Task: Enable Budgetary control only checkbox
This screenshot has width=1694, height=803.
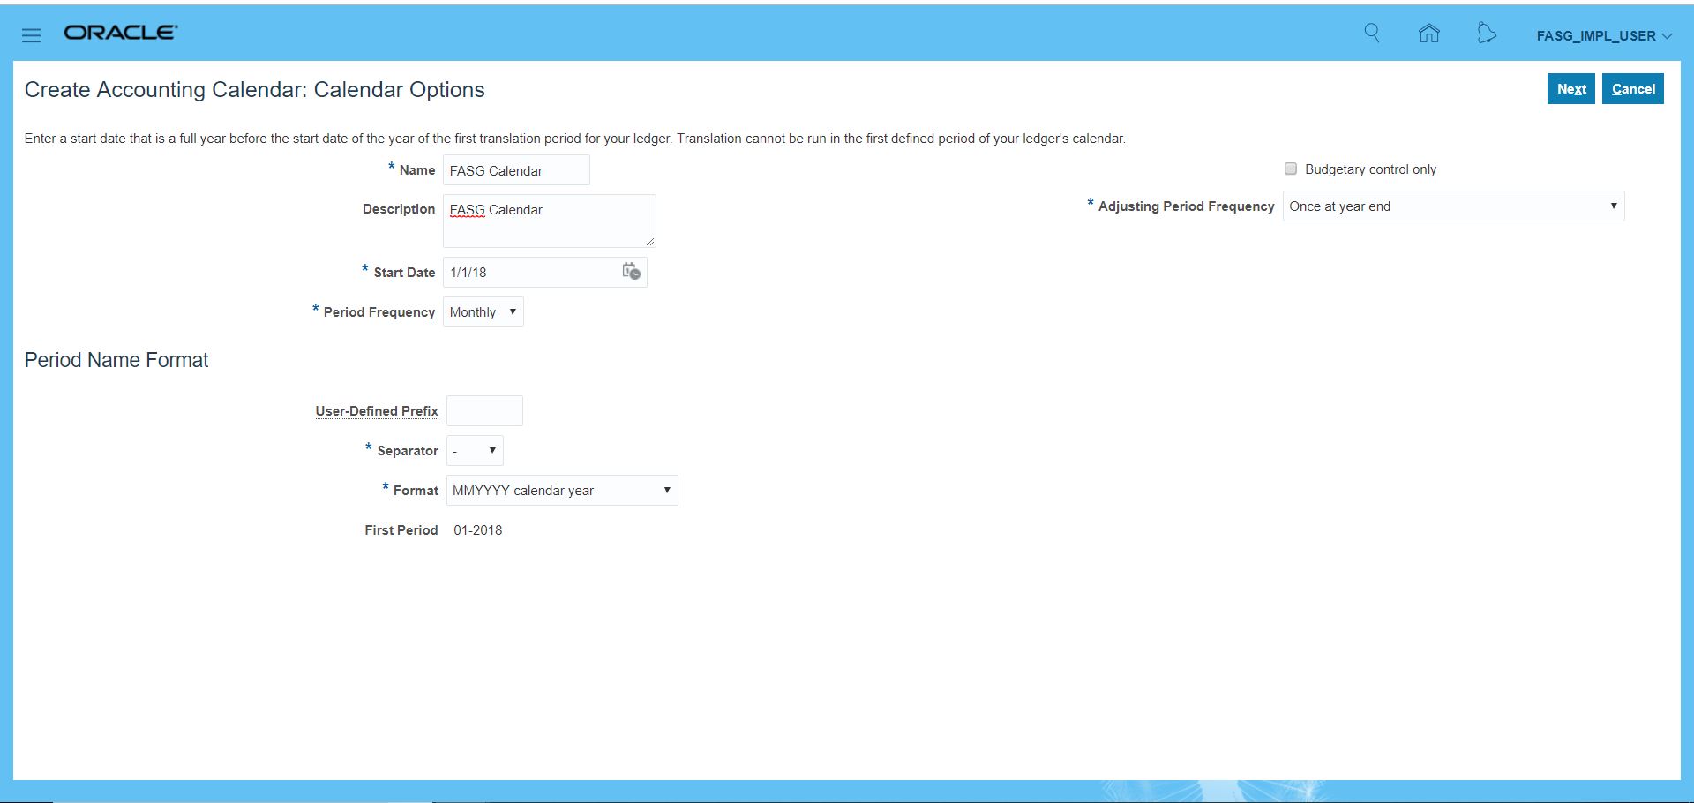Action: [1291, 169]
